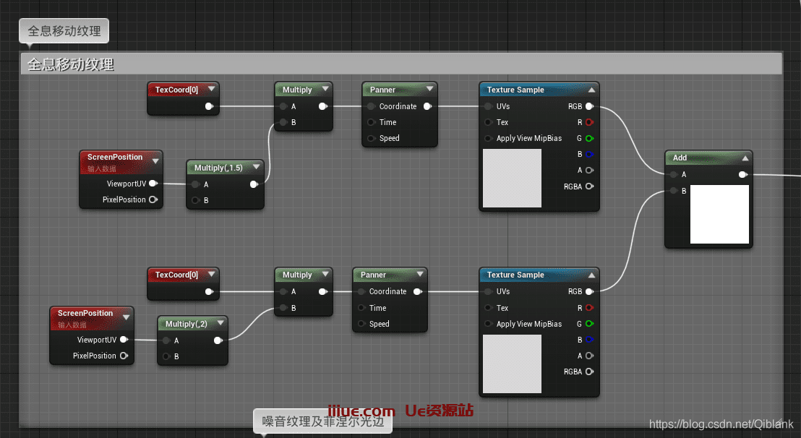The width and height of the screenshot is (801, 438).
Task: Select the Multiply(,2) node title
Action: point(186,324)
